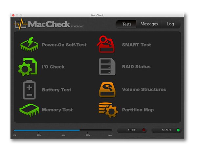The image size is (197, 156).
Task: Click the "Battery Test" label
Action: click(x=56, y=90)
